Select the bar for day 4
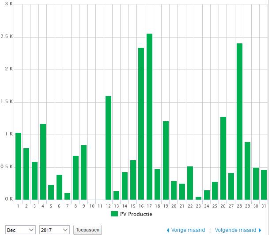Screen dimensions: 272x235 43,162
